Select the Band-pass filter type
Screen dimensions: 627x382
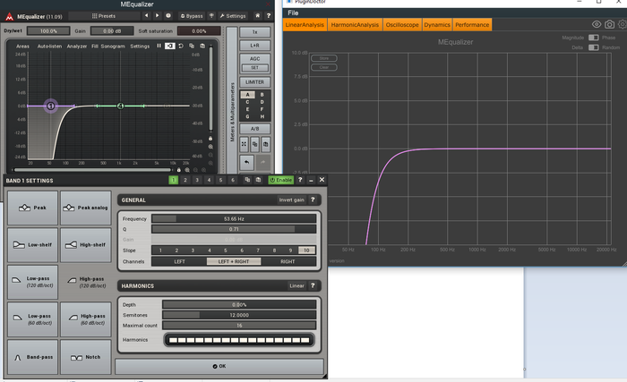(x=33, y=357)
